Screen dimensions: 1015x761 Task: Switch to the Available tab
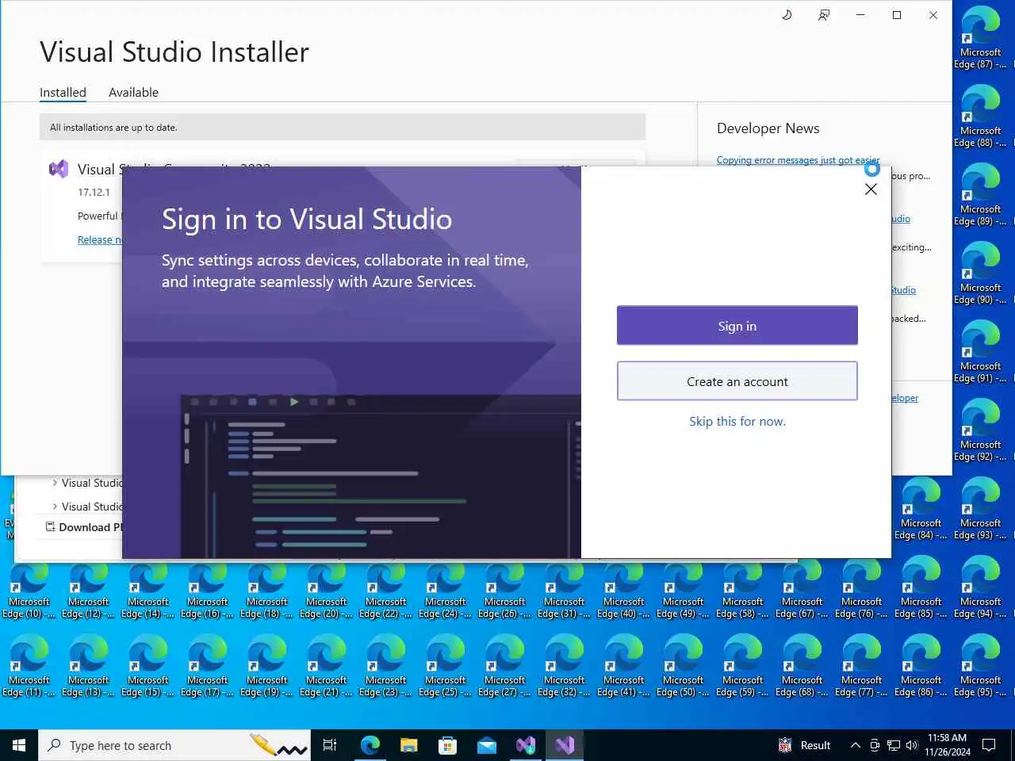[x=133, y=92]
